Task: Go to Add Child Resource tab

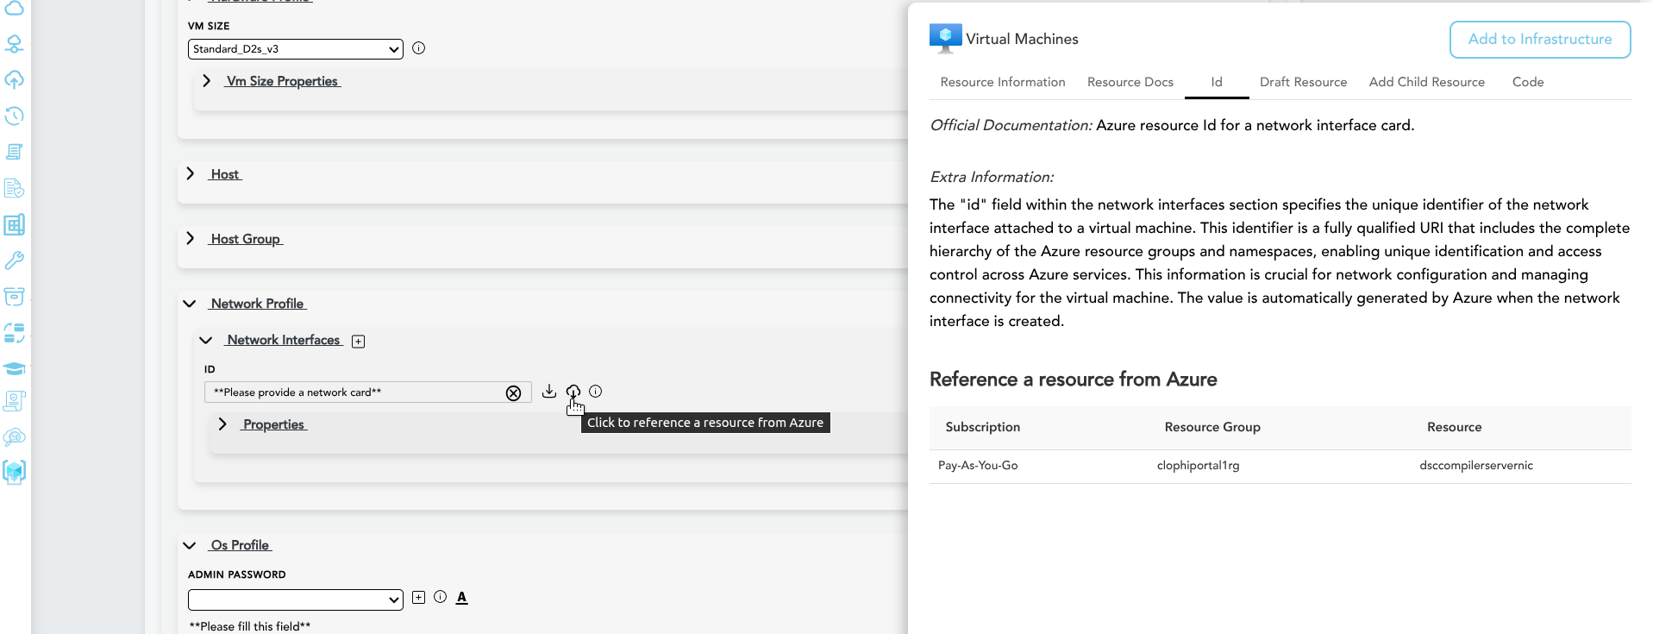Action: pos(1427,82)
